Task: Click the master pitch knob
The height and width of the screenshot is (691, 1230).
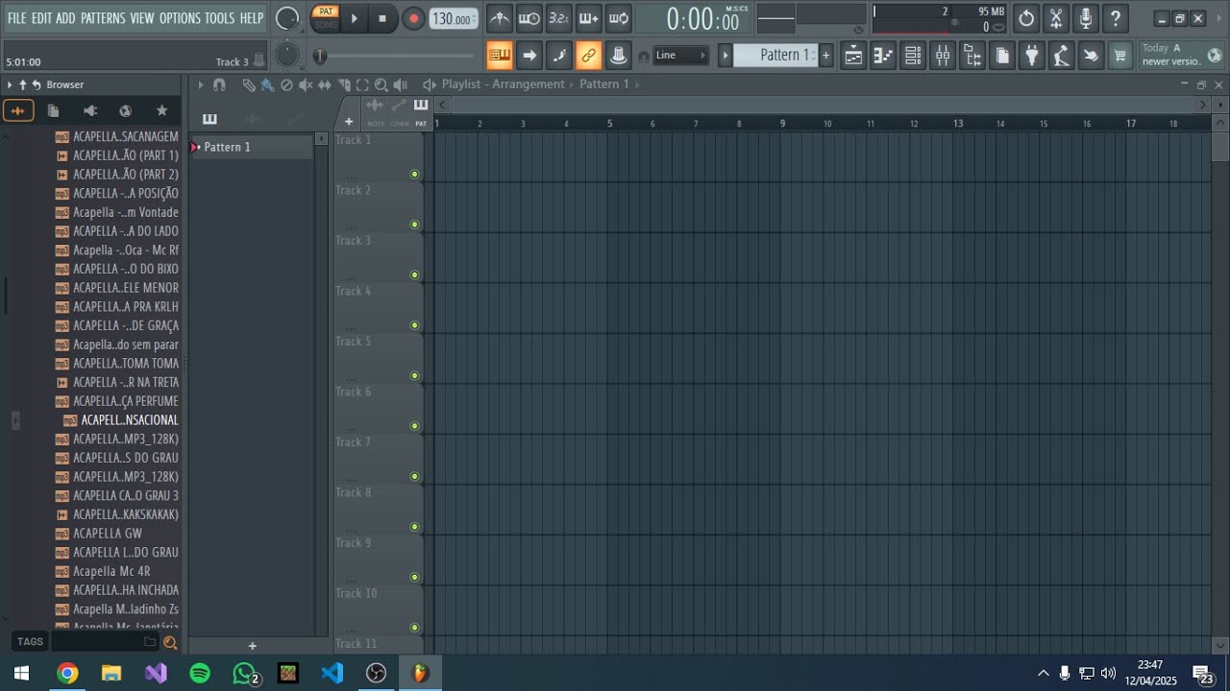Action: tap(287, 56)
